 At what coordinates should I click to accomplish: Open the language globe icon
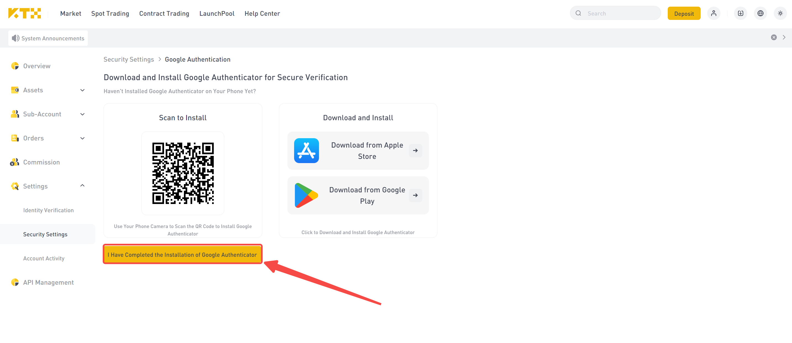(x=760, y=13)
